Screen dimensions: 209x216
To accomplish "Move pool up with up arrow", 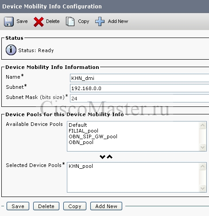I will [x=109, y=157].
